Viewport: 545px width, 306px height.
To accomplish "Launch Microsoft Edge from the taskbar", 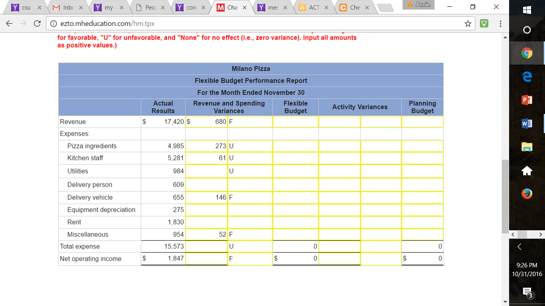I will [527, 77].
